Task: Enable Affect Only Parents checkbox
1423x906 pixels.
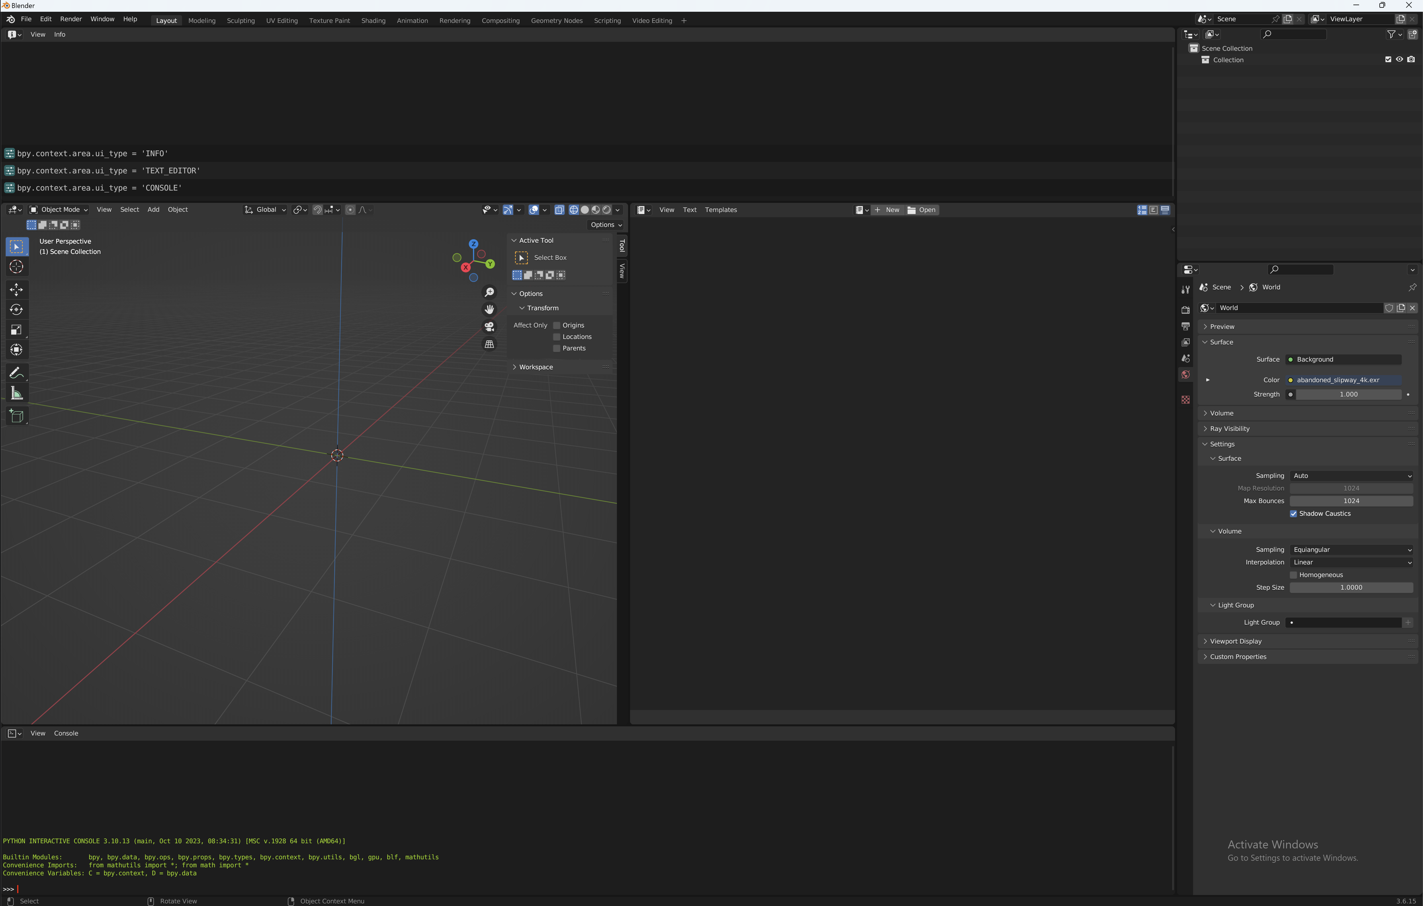Action: [557, 348]
